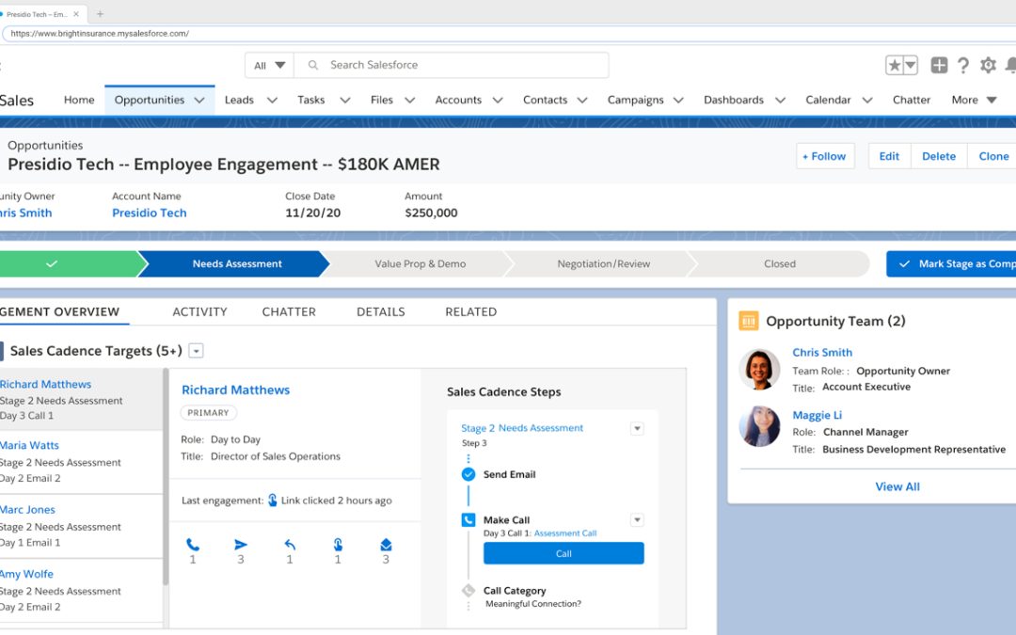Open the Make Call step dropdown
This screenshot has width=1016, height=635.
pos(637,519)
